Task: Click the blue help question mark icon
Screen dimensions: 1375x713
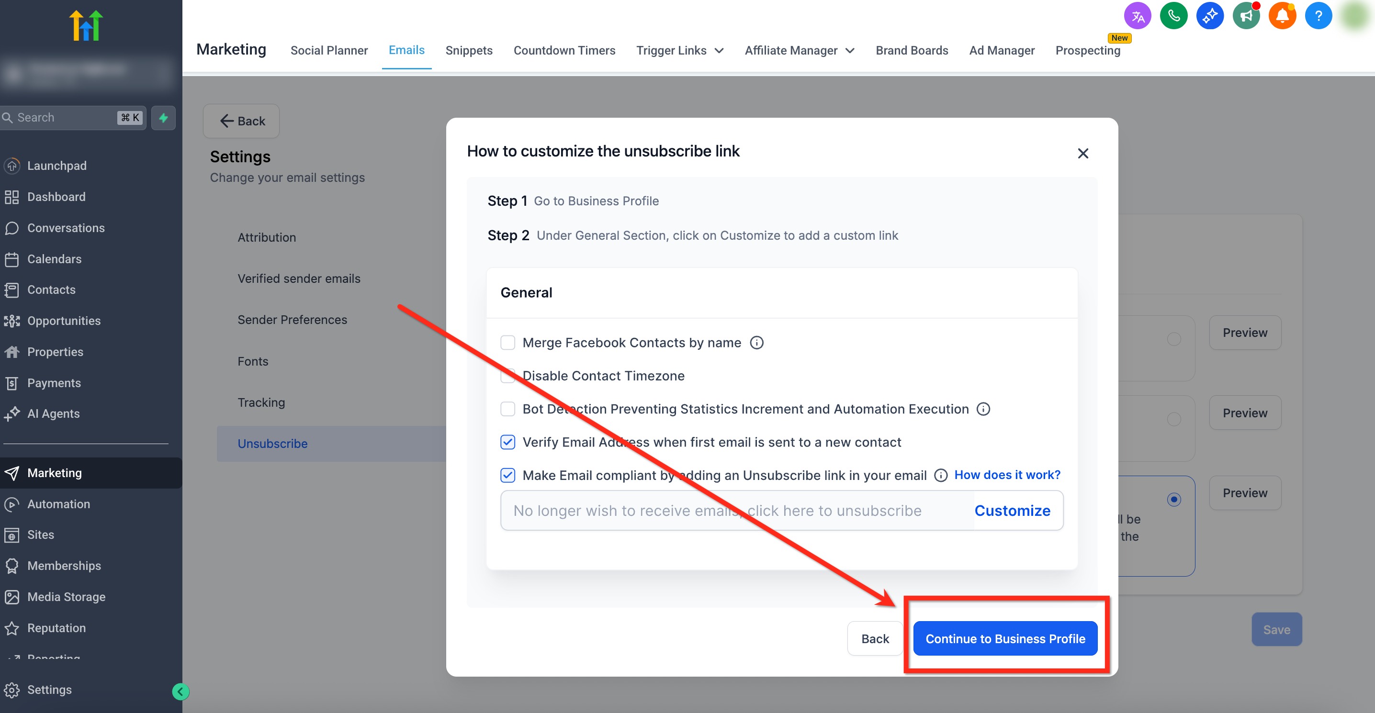Action: [x=1318, y=16]
